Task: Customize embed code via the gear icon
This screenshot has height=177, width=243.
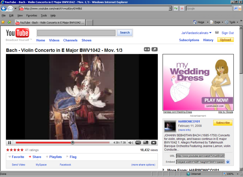Action: pyautogui.click(x=228, y=162)
